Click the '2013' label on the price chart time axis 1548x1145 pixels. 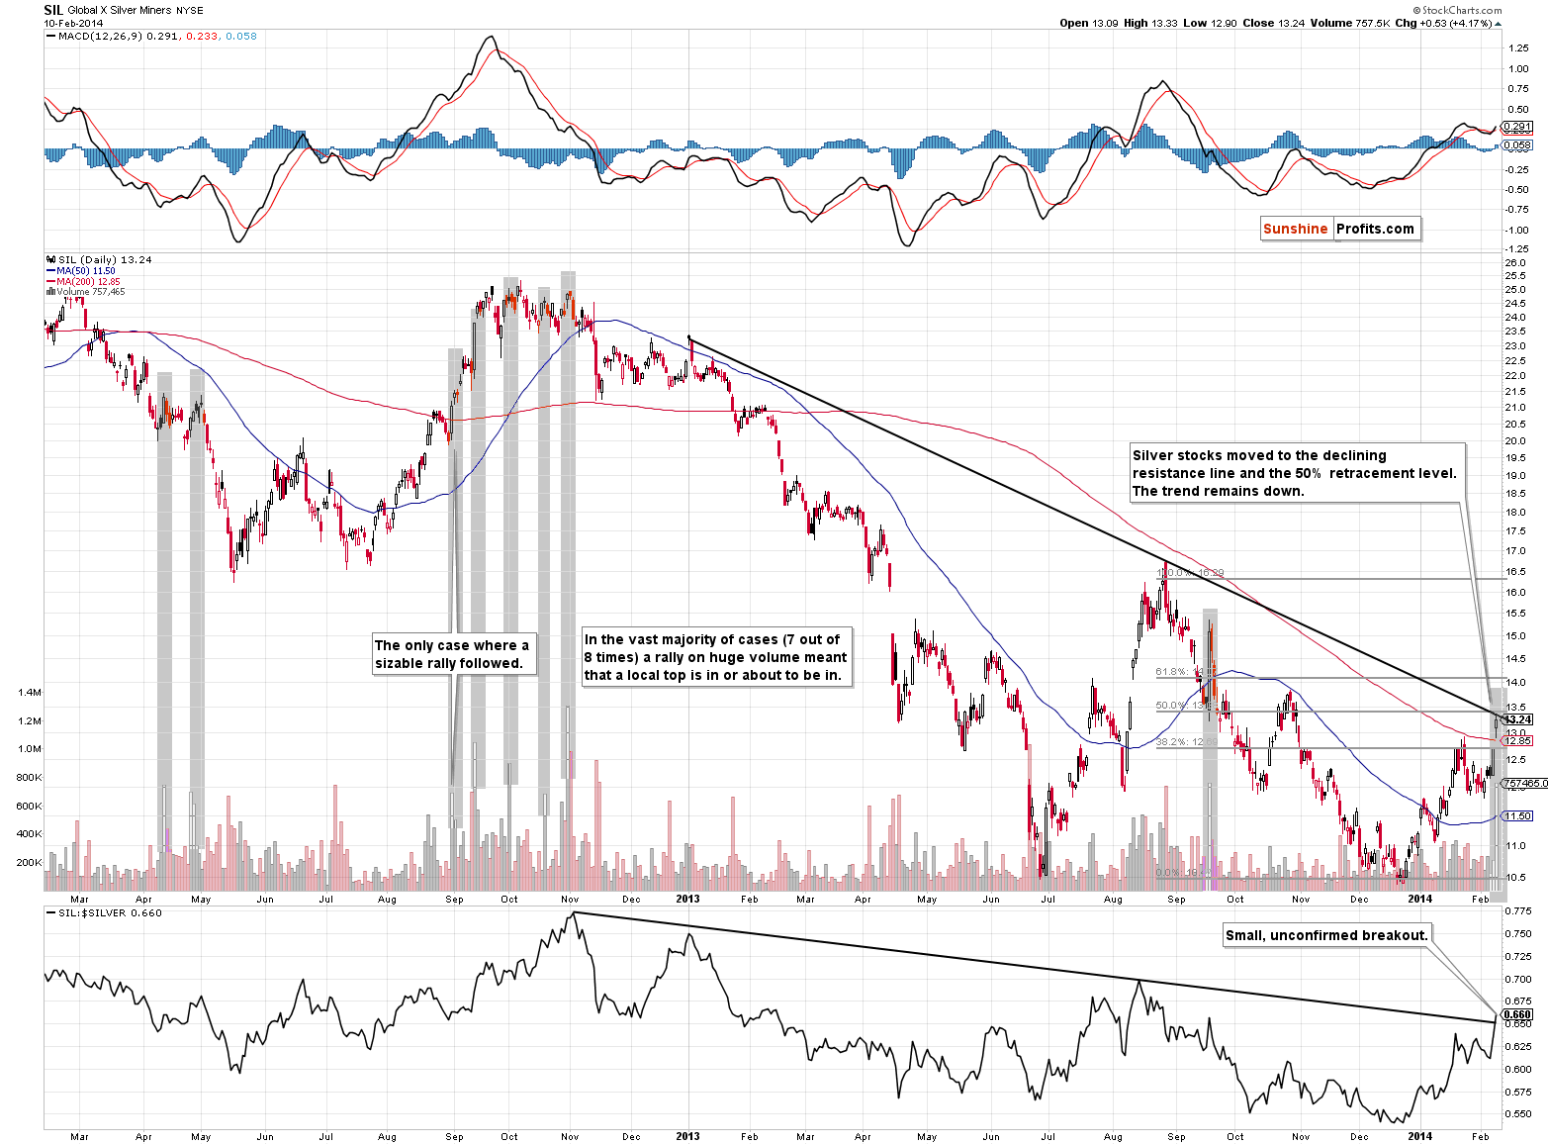pyautogui.click(x=687, y=899)
